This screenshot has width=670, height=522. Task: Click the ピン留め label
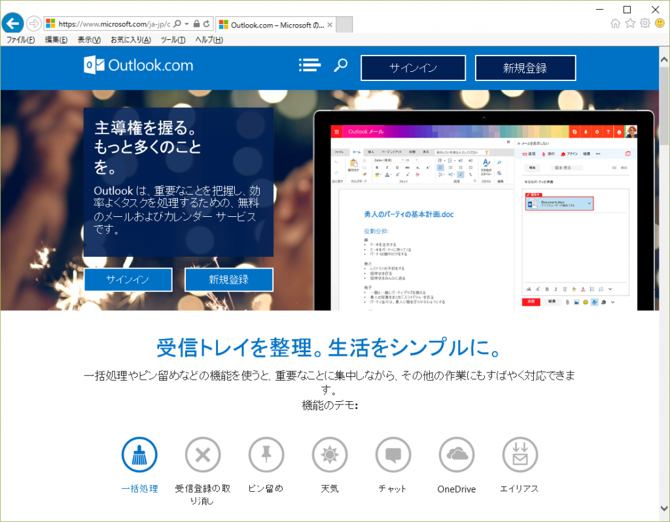click(x=266, y=489)
